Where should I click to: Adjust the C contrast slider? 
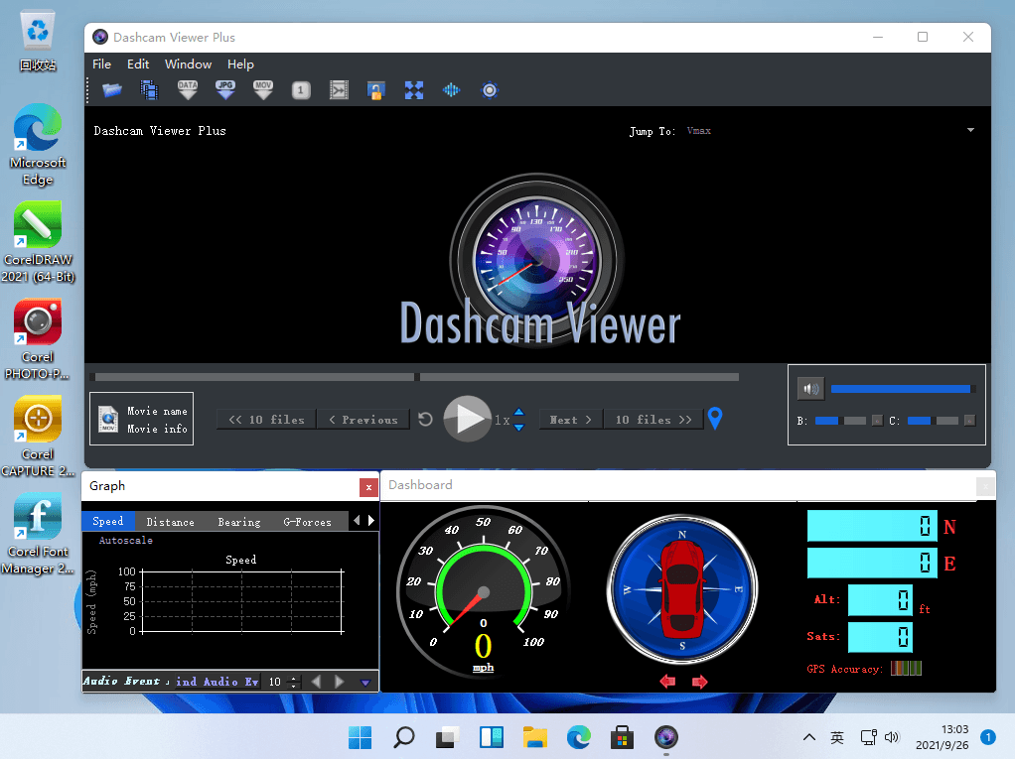point(933,421)
